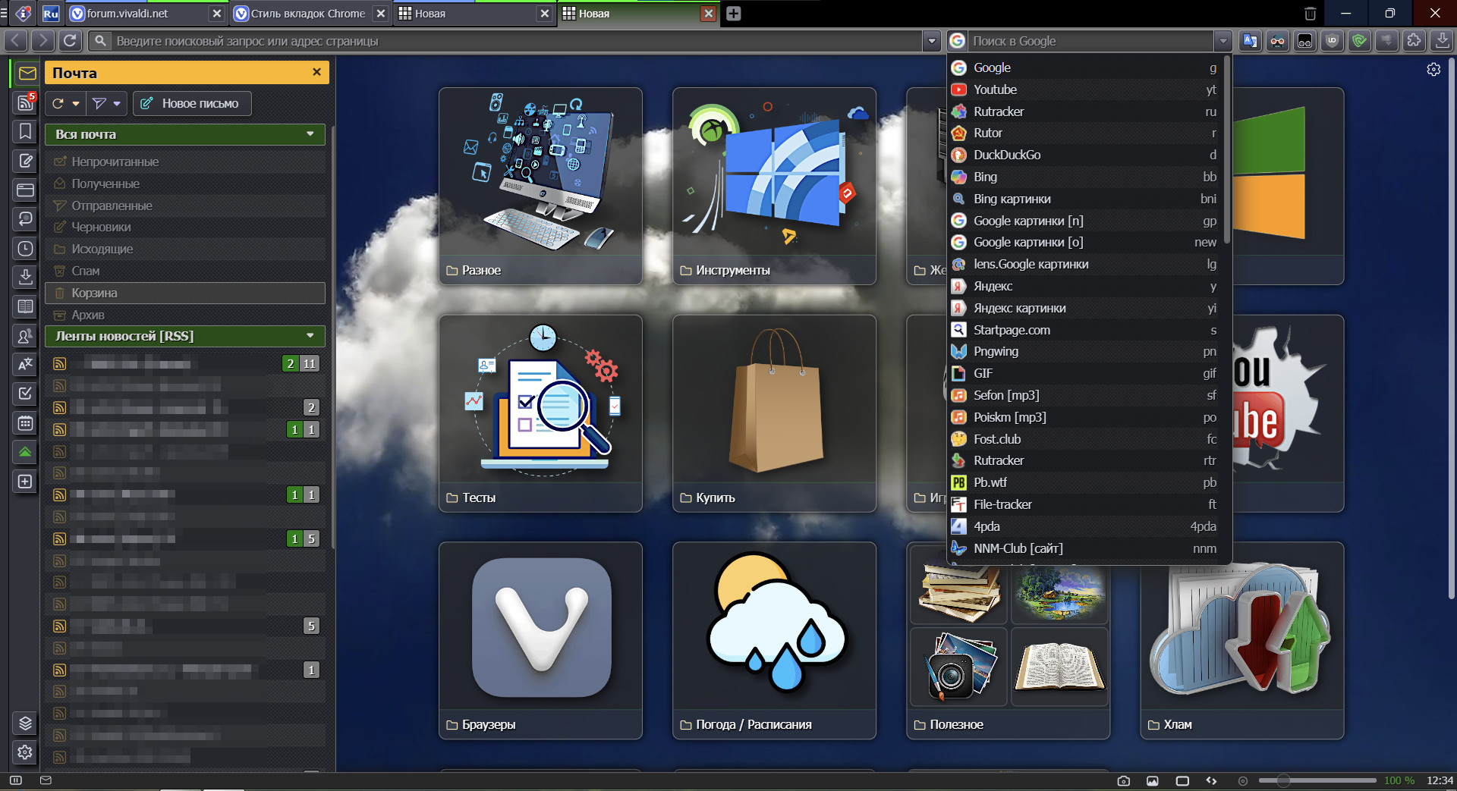
Task: Open the extensions puzzle icon
Action: pos(1415,41)
